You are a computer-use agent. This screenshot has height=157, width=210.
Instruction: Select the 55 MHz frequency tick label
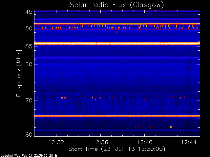coord(29,46)
